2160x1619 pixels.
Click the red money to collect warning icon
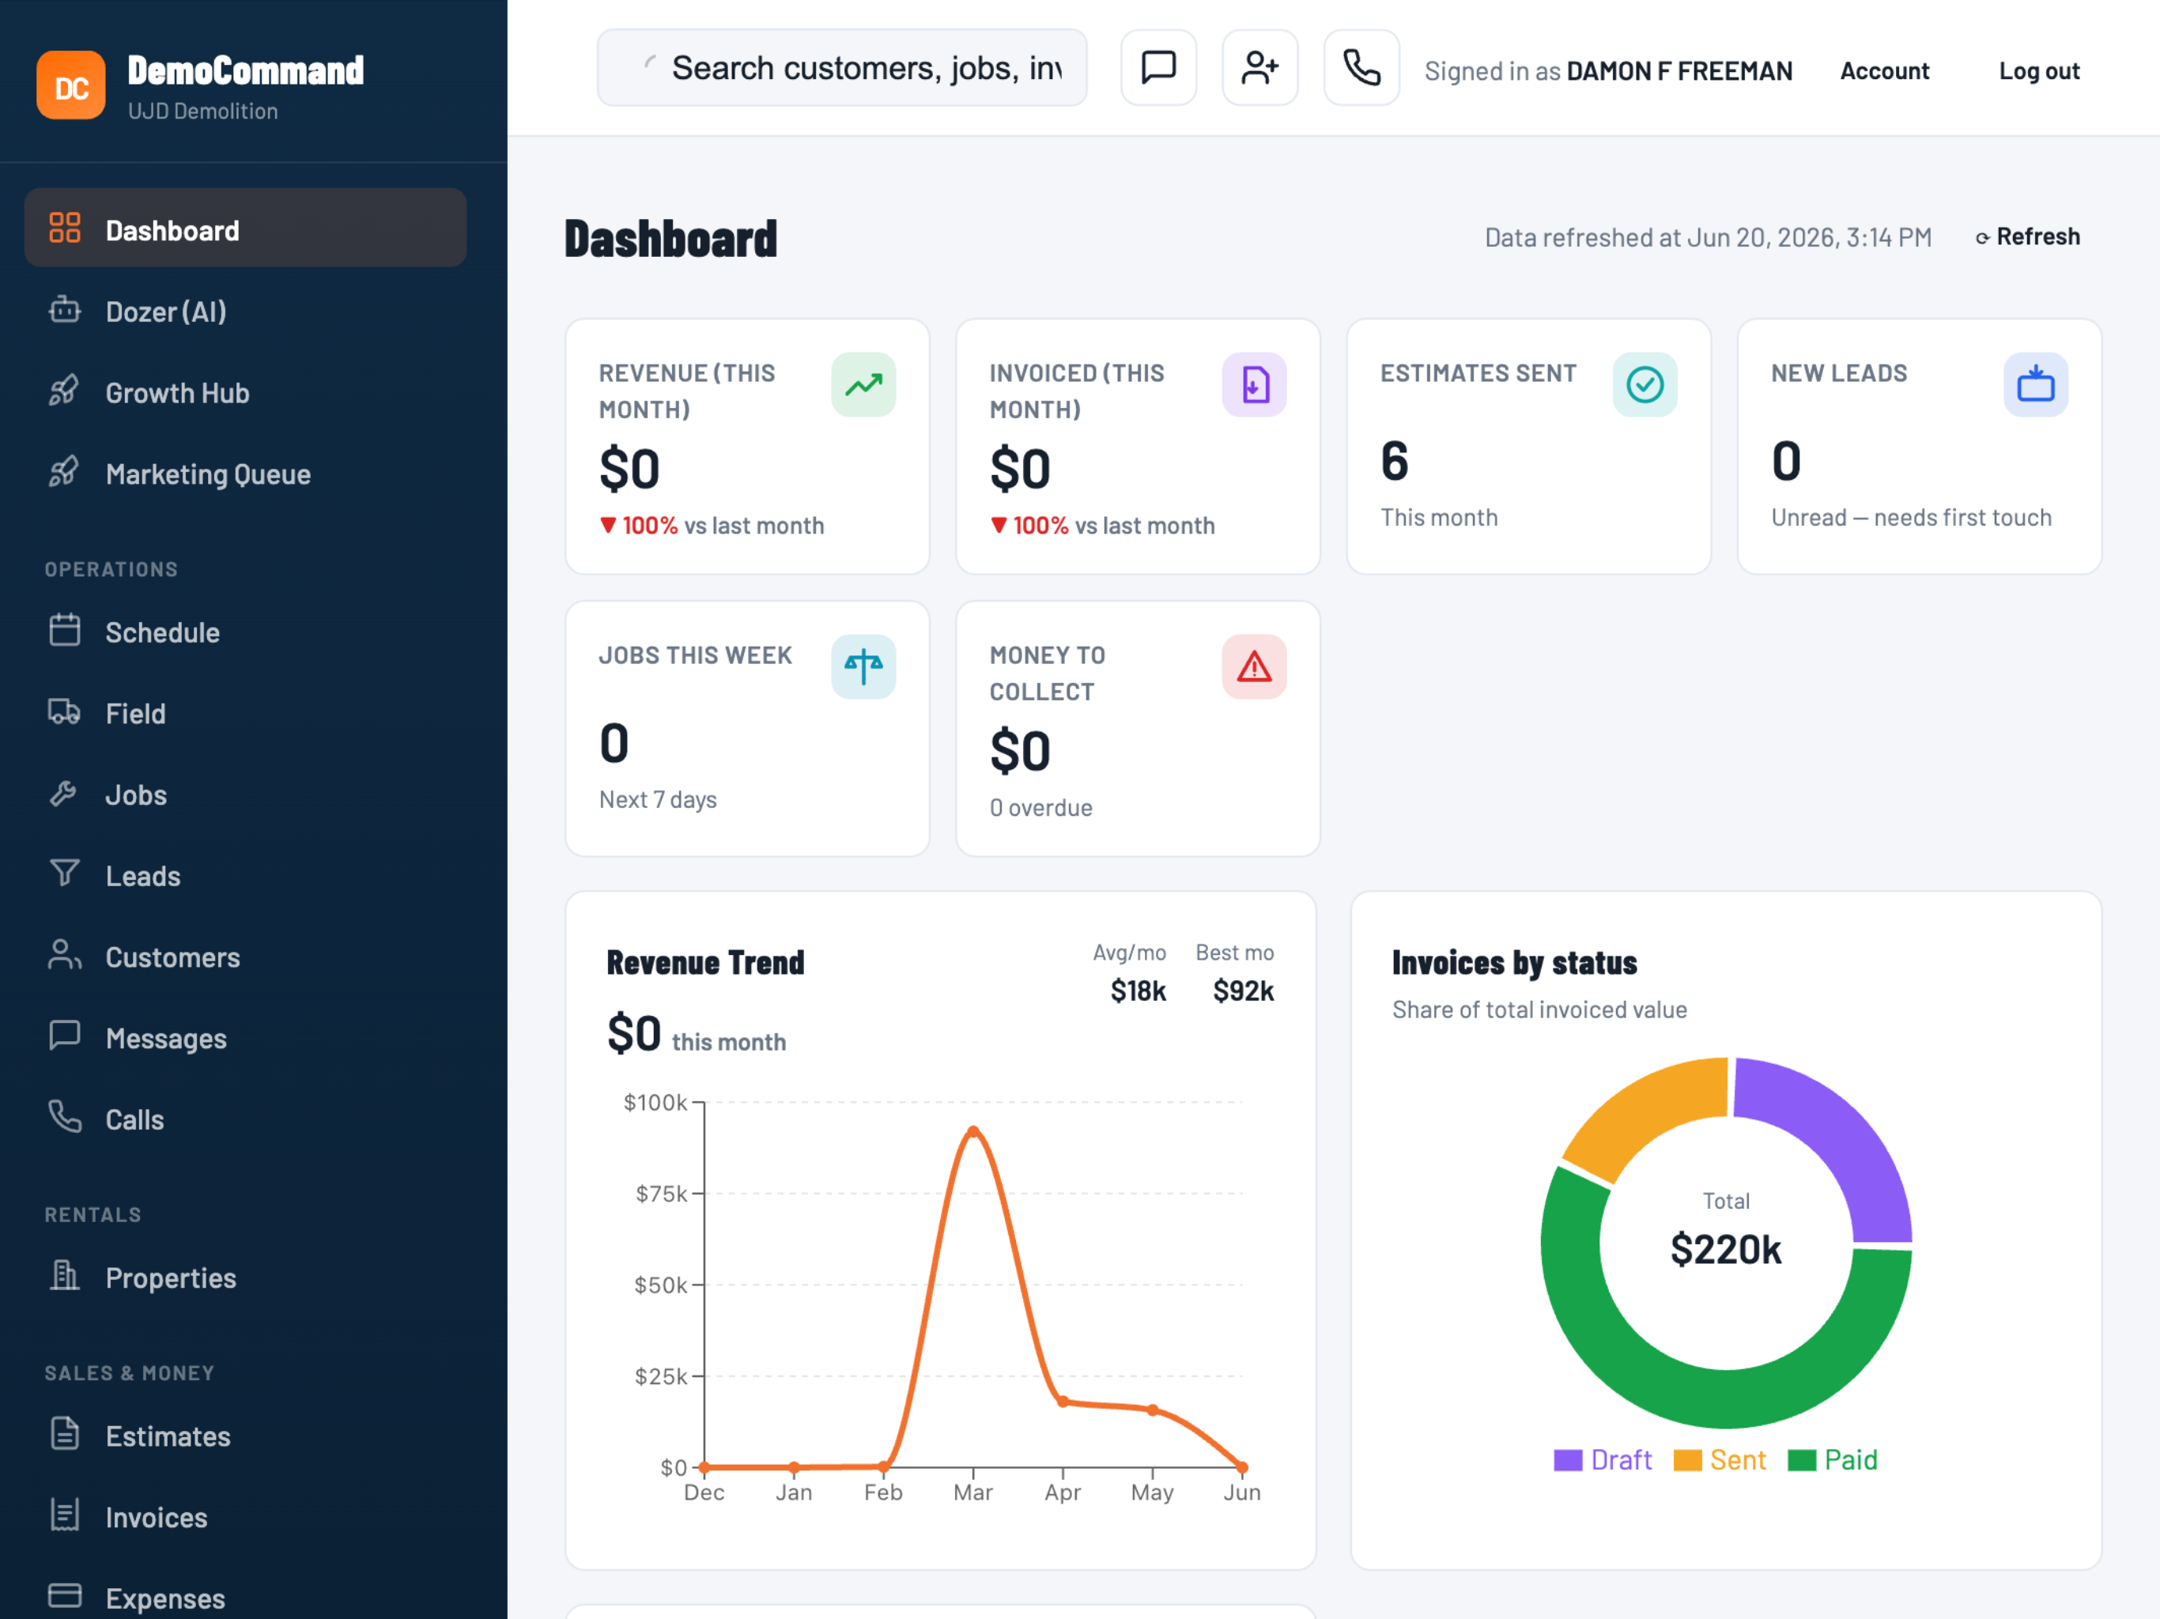click(1254, 667)
